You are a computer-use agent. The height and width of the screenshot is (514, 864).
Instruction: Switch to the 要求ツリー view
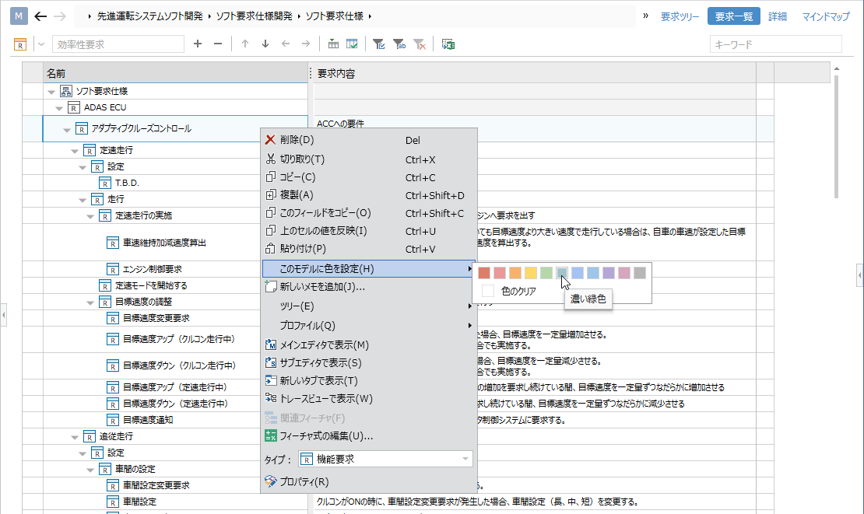point(680,16)
